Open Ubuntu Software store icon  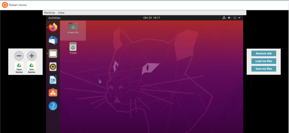click(x=53, y=93)
